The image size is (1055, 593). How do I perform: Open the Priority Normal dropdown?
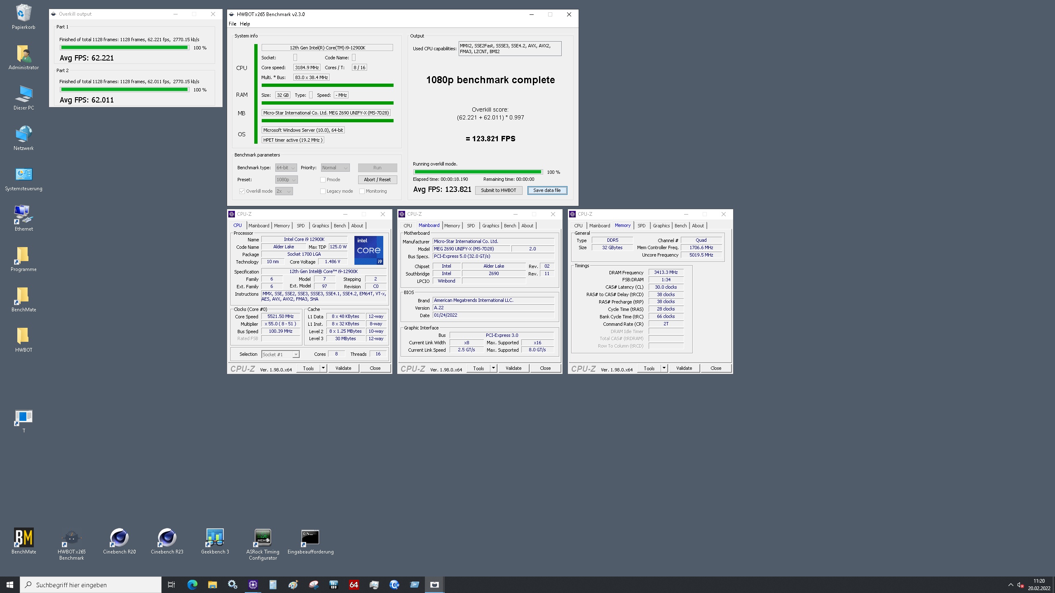pos(335,168)
